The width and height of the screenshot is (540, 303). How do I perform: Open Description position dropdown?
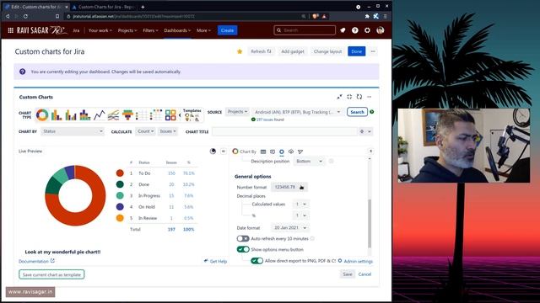pos(309,161)
